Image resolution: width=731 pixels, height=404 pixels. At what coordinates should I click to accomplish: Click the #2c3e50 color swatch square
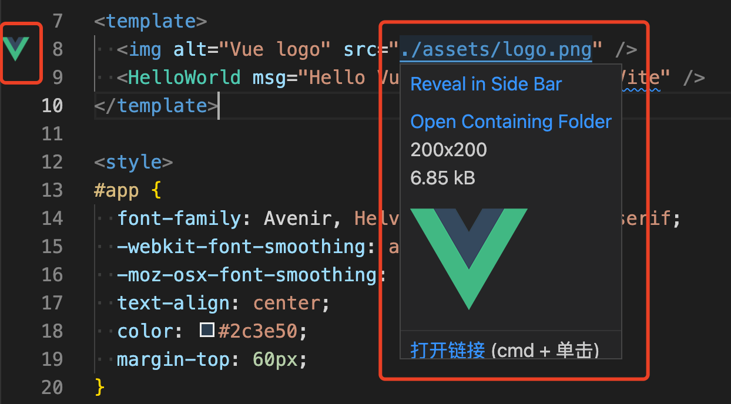click(x=207, y=331)
